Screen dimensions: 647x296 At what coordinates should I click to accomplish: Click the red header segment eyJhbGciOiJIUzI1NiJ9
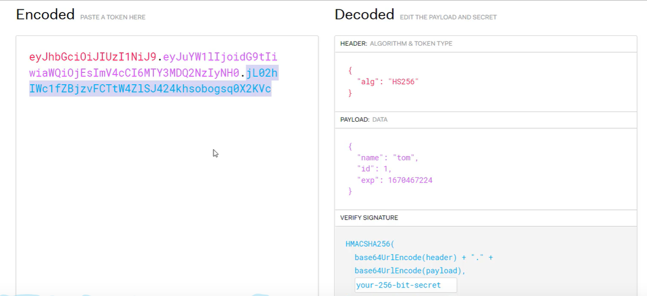[x=93, y=57]
